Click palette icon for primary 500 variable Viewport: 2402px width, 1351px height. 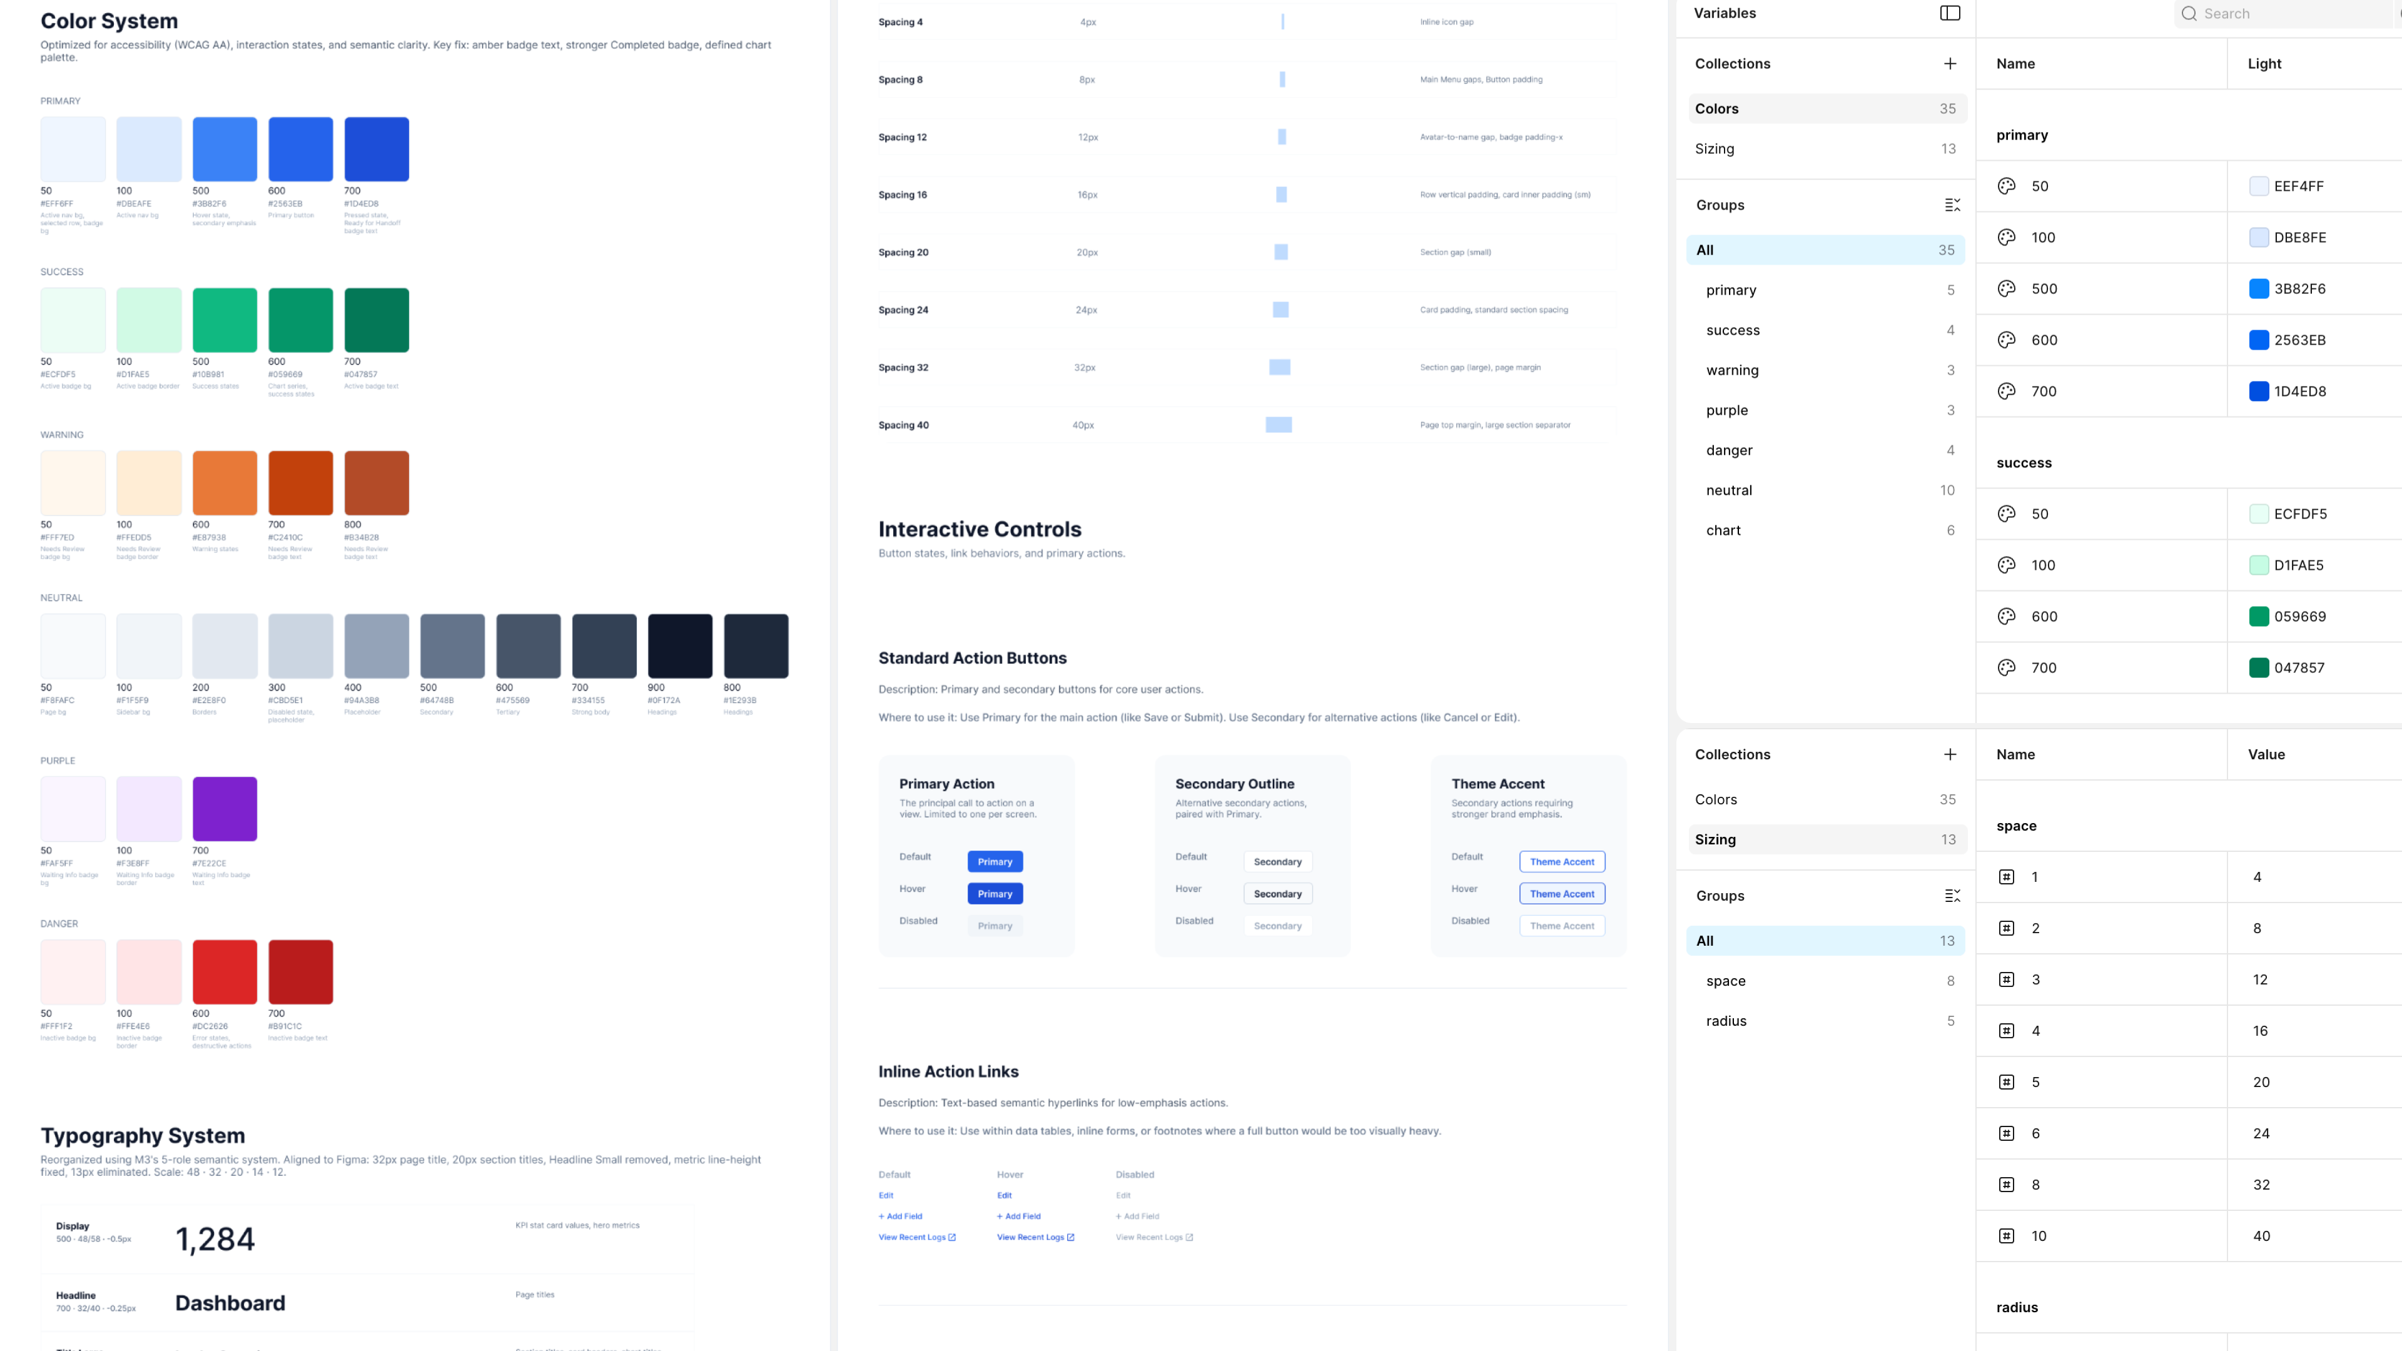(x=2007, y=289)
